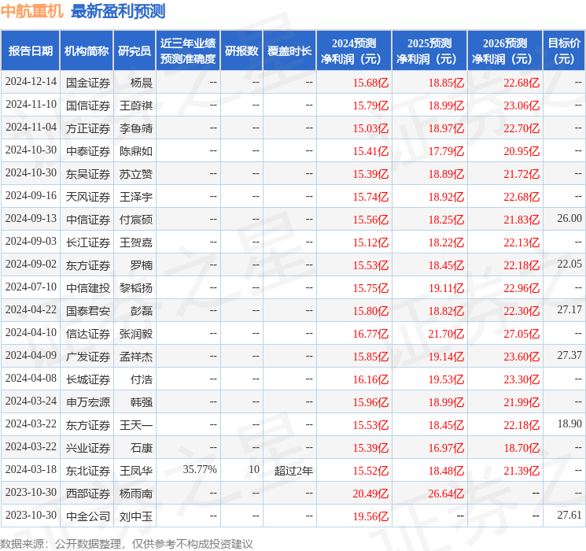
Task: Select researcher 罗楠
Action: tap(142, 265)
